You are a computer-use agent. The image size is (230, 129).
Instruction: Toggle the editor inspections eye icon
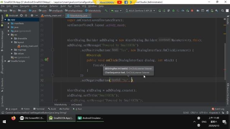225,19
